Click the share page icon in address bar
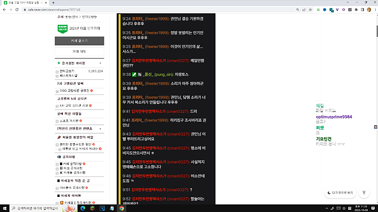The width and height of the screenshot is (378, 212). point(304,9)
